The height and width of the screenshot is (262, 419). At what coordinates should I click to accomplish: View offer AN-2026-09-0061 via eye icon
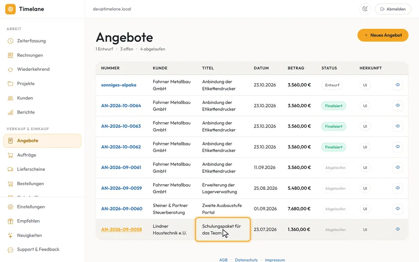tap(398, 167)
